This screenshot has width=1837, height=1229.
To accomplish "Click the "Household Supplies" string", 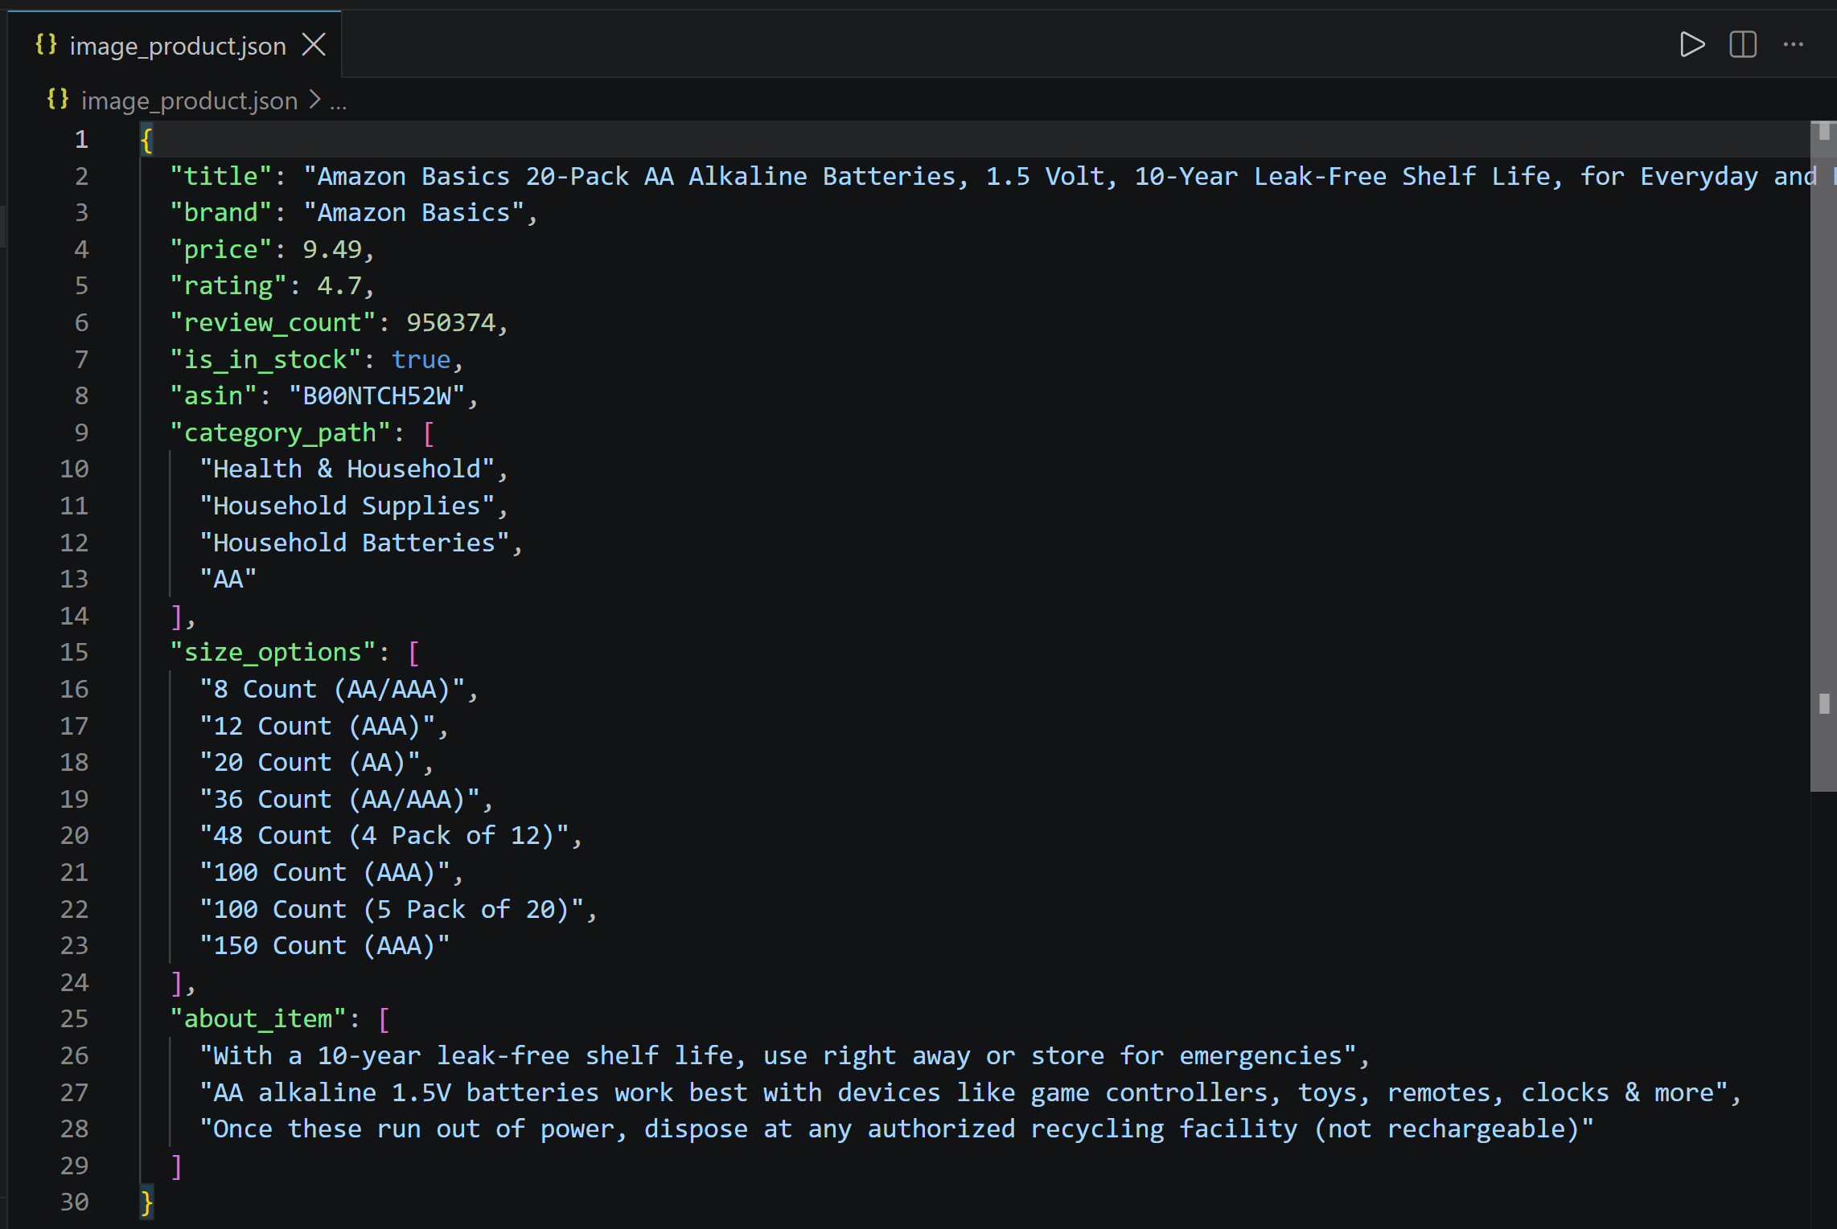I will [x=347, y=506].
